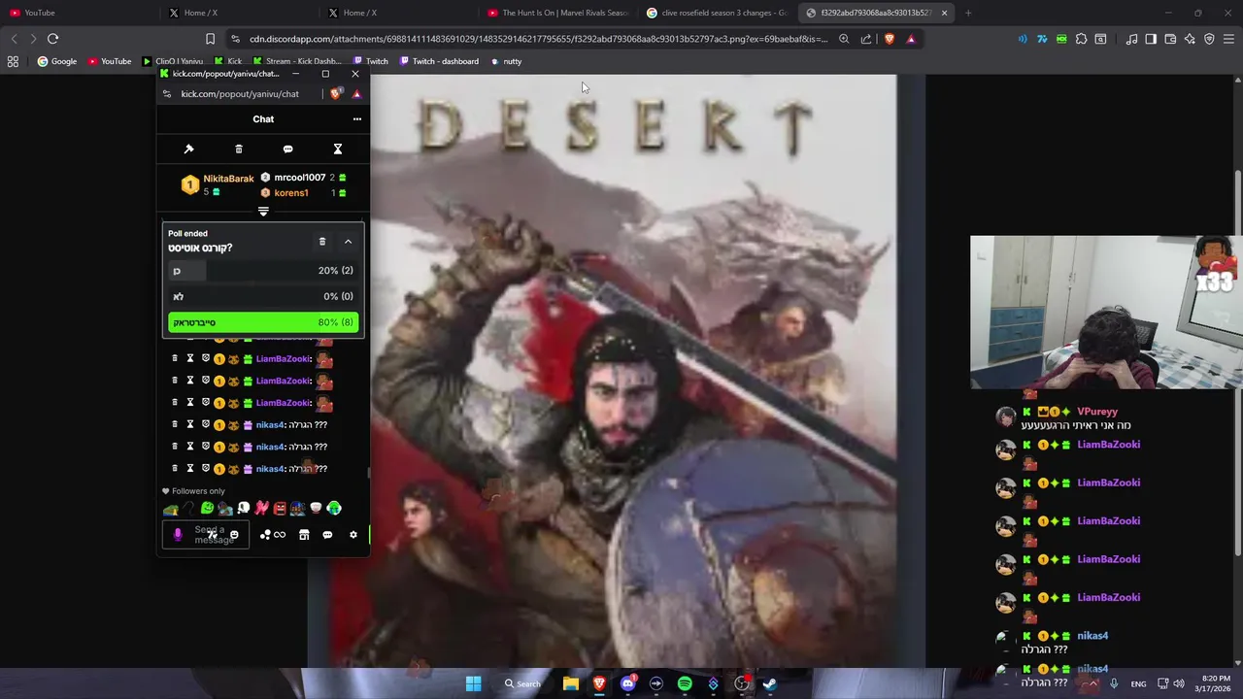Bookmark this page with the bookmark icon
The height and width of the screenshot is (699, 1243).
(210, 39)
